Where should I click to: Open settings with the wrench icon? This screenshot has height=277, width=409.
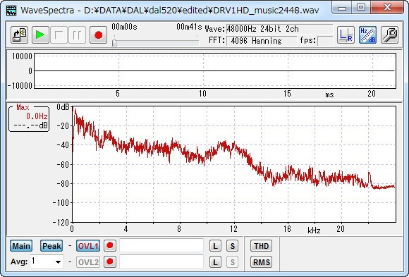coord(389,35)
